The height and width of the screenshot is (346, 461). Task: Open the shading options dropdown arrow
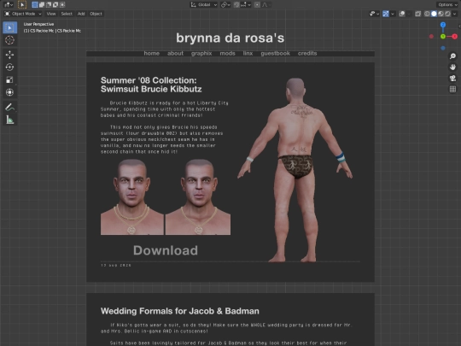coord(454,14)
